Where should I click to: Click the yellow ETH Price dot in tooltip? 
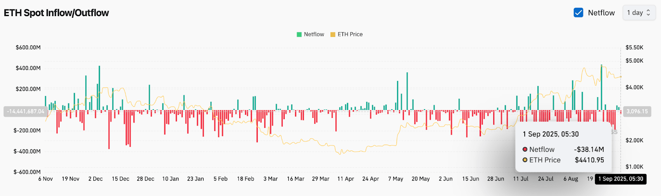(525, 160)
